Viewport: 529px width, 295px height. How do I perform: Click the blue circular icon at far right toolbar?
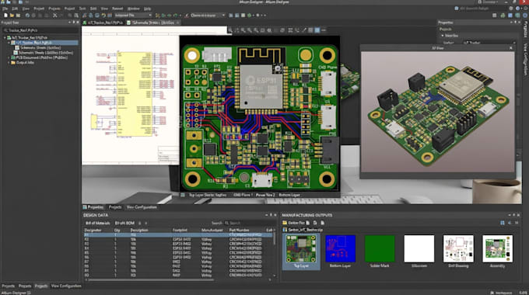[x=525, y=16]
